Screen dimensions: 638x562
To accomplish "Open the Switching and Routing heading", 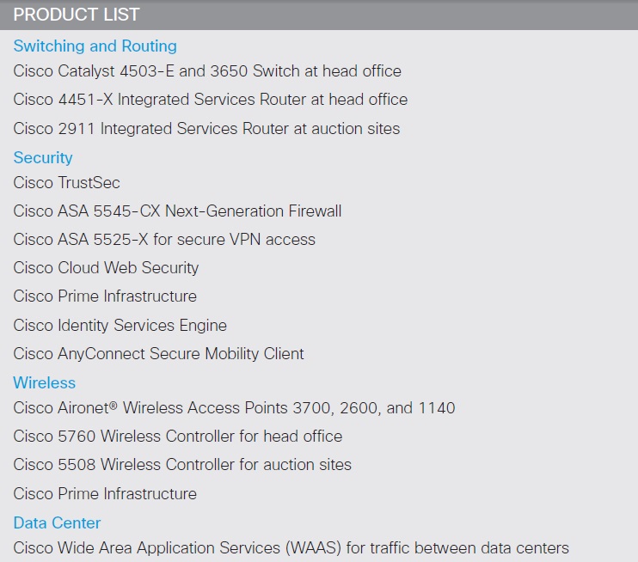I will [x=95, y=46].
